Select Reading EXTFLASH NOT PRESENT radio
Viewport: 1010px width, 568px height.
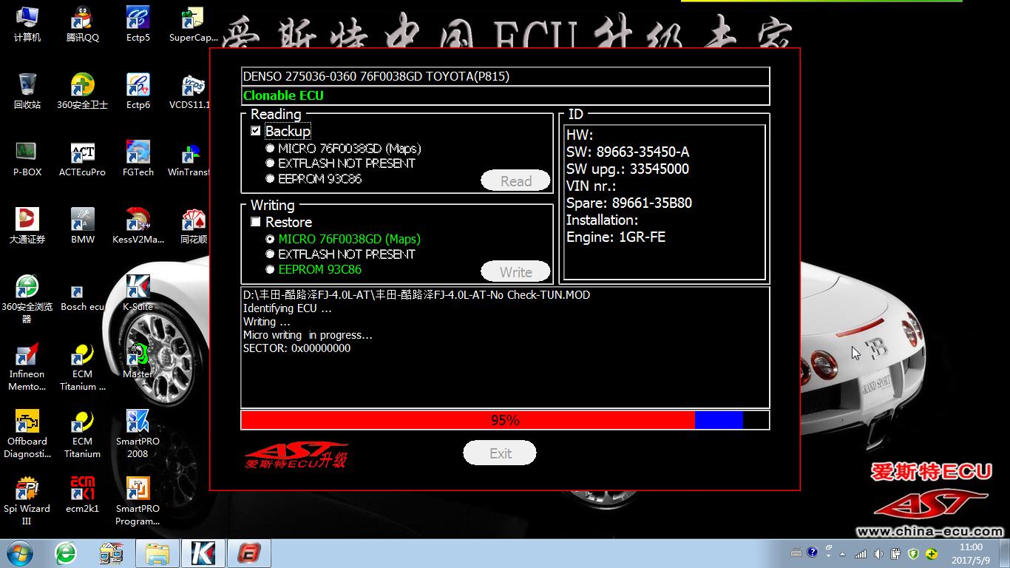coord(270,163)
